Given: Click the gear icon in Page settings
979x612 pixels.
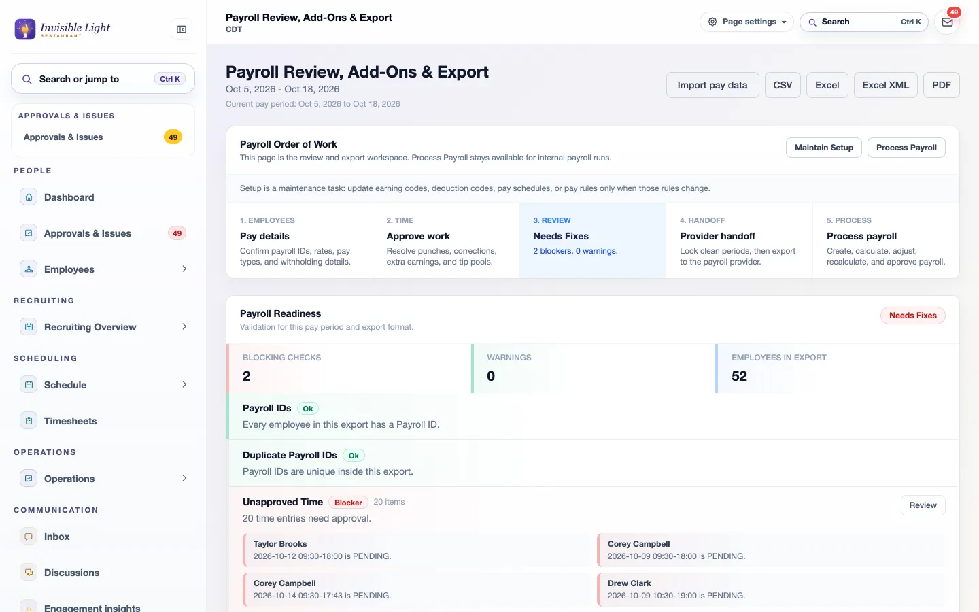Looking at the screenshot, I should coord(712,22).
